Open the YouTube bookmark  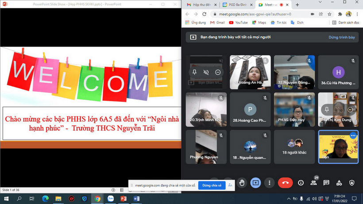coord(238,23)
